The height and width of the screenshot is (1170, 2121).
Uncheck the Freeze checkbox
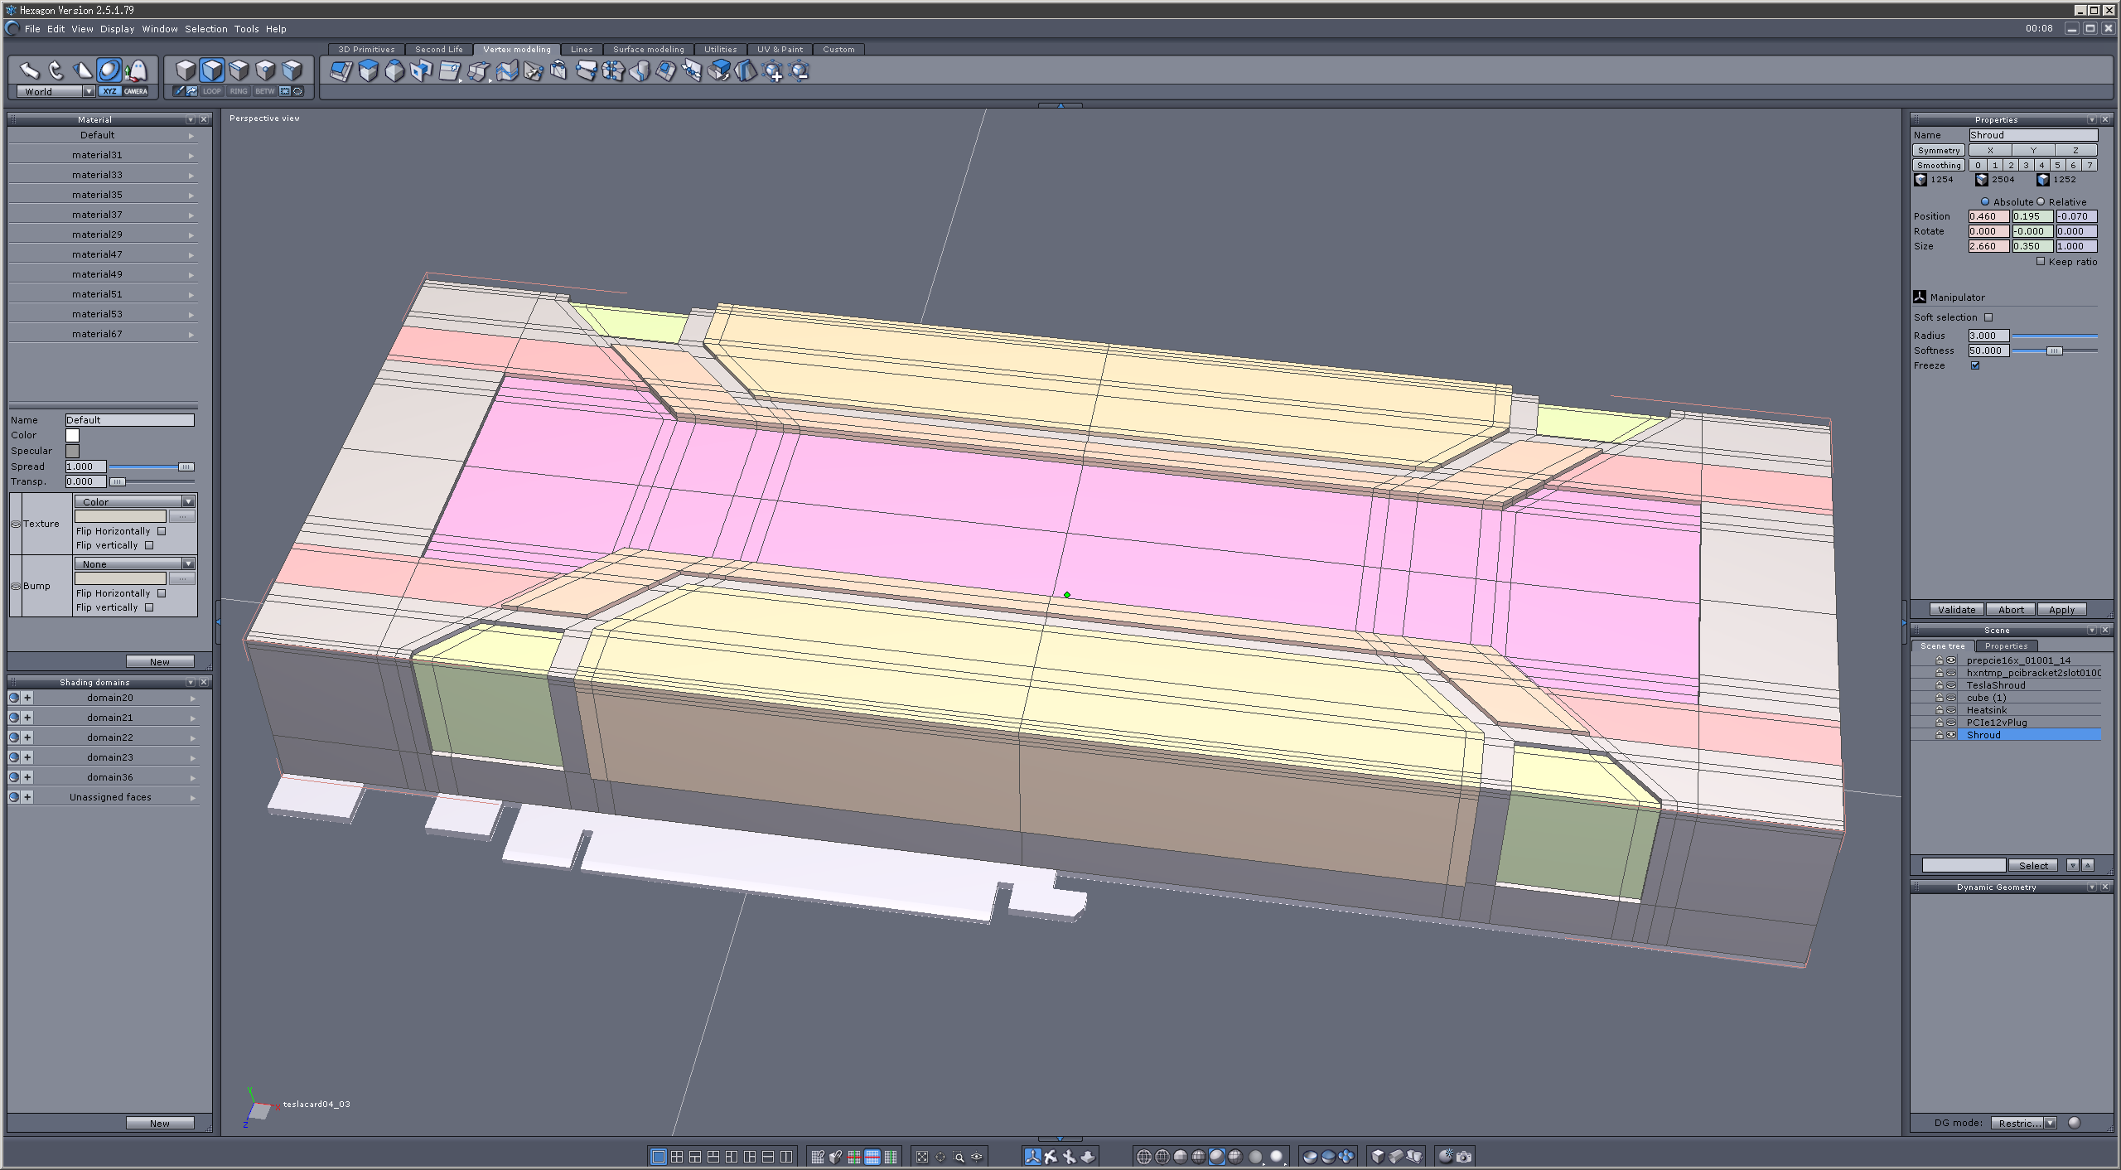pos(1975,365)
